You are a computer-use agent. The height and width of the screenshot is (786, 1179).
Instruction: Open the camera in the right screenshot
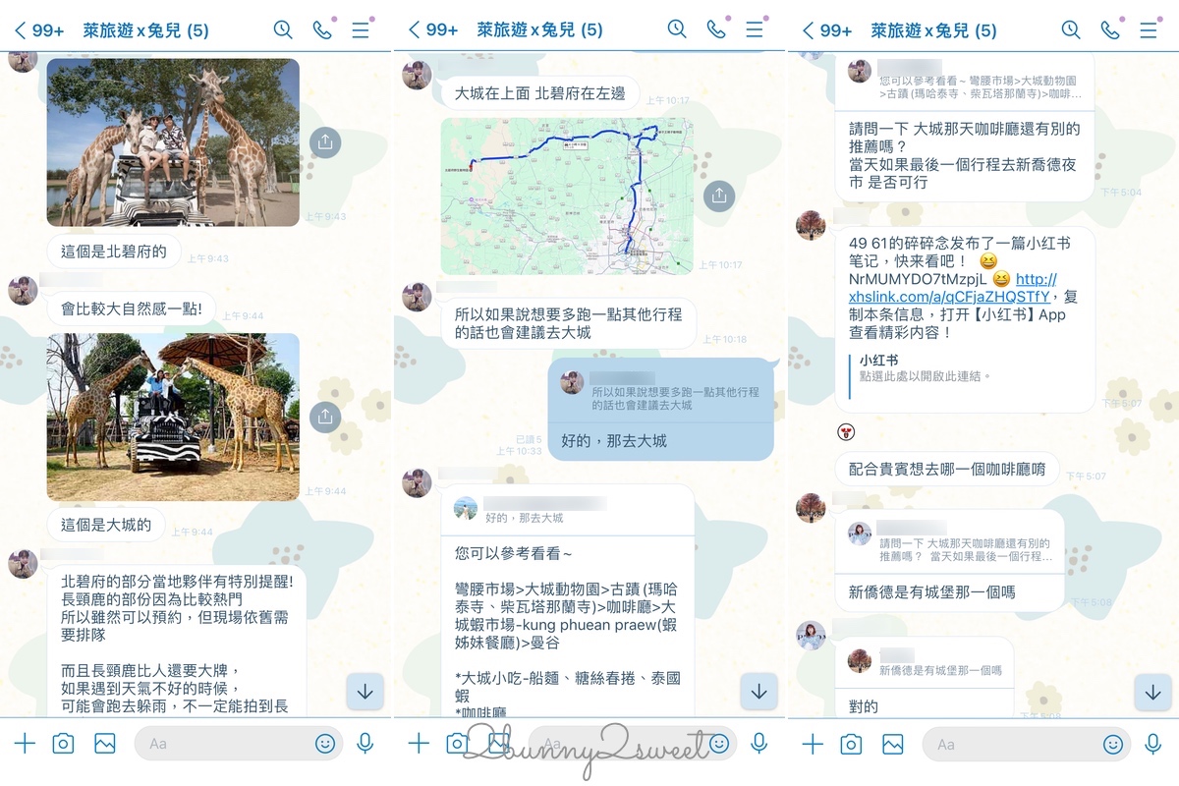coord(852,744)
